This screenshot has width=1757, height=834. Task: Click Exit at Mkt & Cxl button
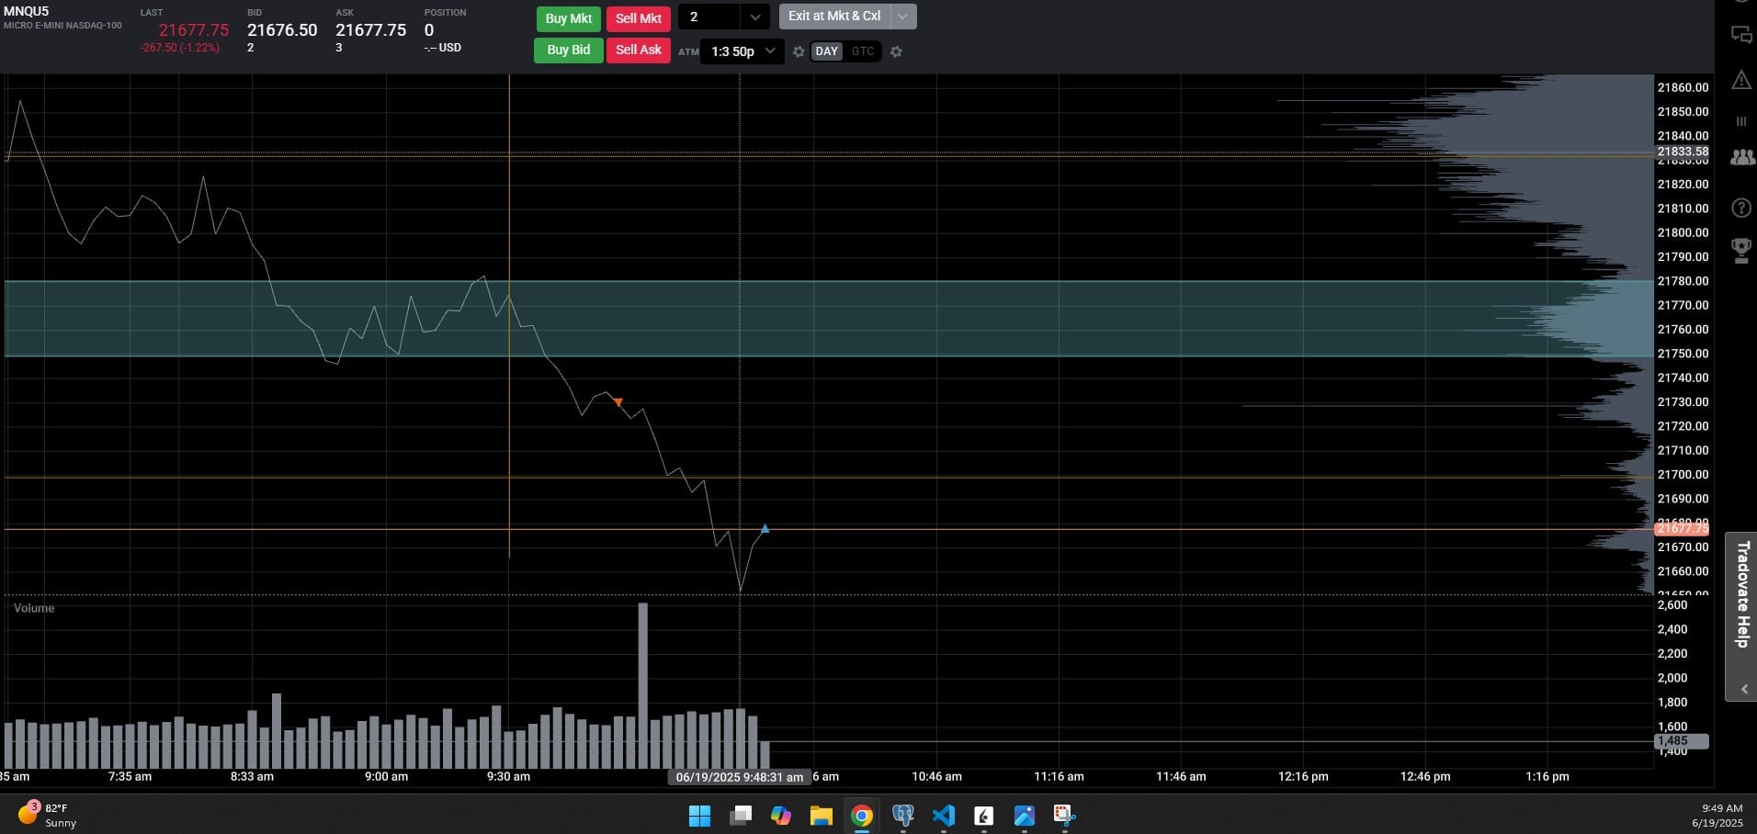click(834, 17)
